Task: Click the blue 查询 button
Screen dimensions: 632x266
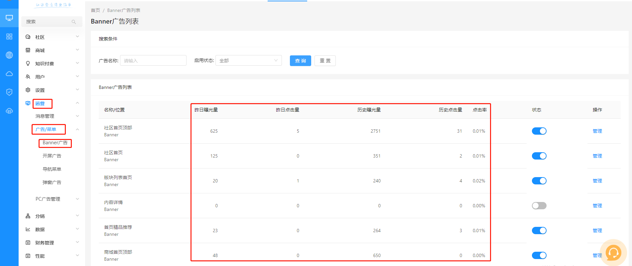Action: [301, 61]
